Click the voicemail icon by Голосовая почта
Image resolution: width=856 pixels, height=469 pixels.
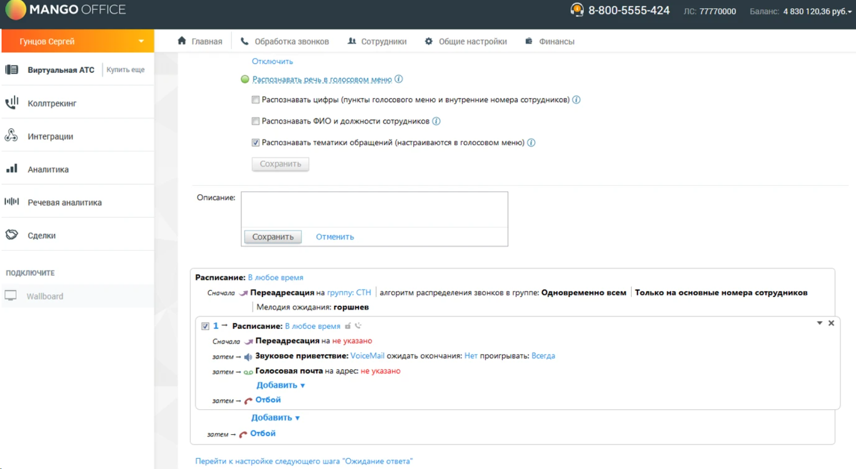coord(248,372)
